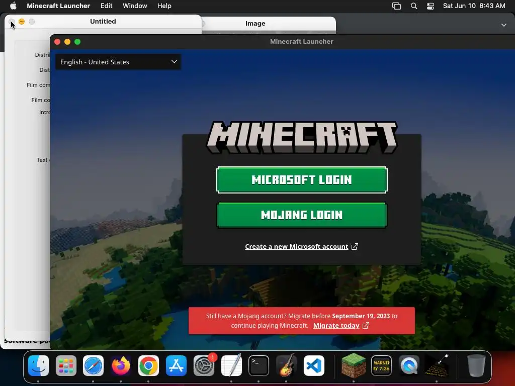Click the Stage Manager windows icon in menu bar

(x=396, y=6)
